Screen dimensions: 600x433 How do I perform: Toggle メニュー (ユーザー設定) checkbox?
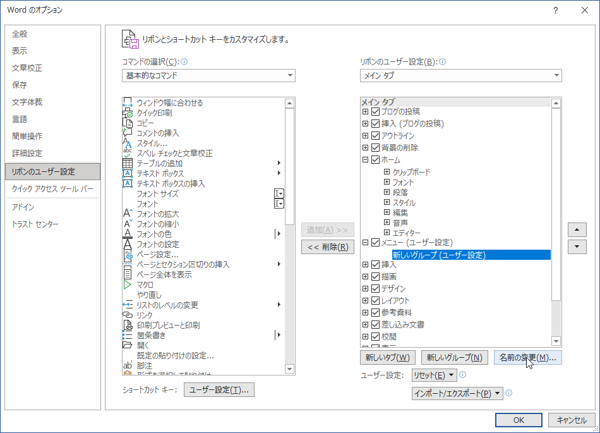point(375,242)
